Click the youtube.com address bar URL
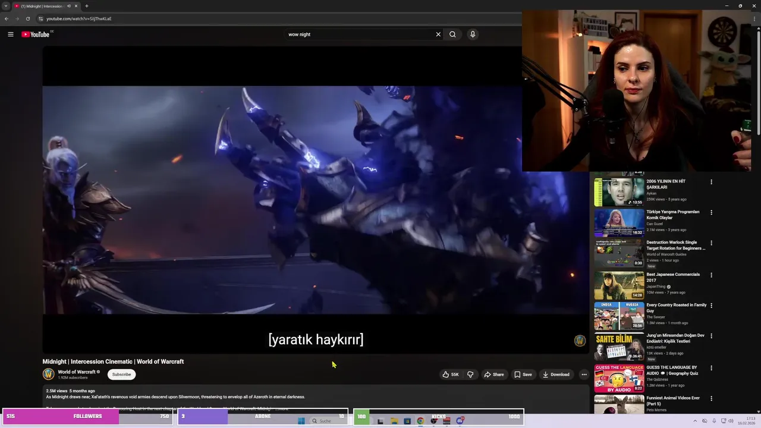Screen dimensions: 761x428 point(79,18)
